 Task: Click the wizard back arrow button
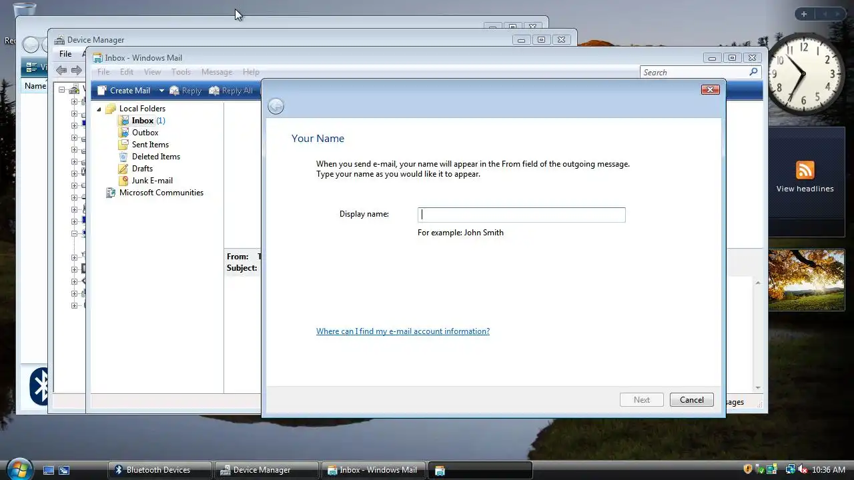(x=276, y=106)
